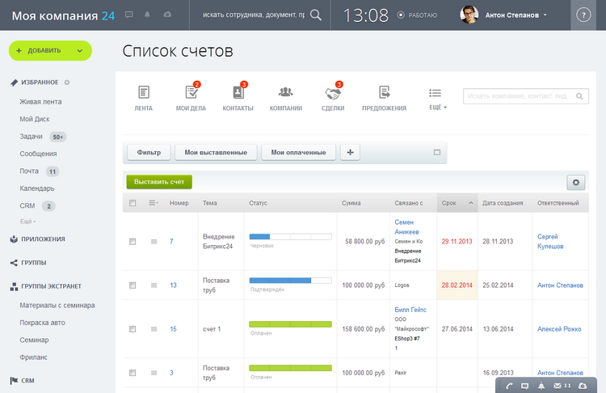Toggle the select-all checkbox in table header
Image resolution: width=606 pixels, height=393 pixels.
(133, 203)
